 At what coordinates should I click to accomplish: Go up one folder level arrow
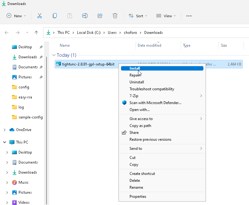point(36,33)
